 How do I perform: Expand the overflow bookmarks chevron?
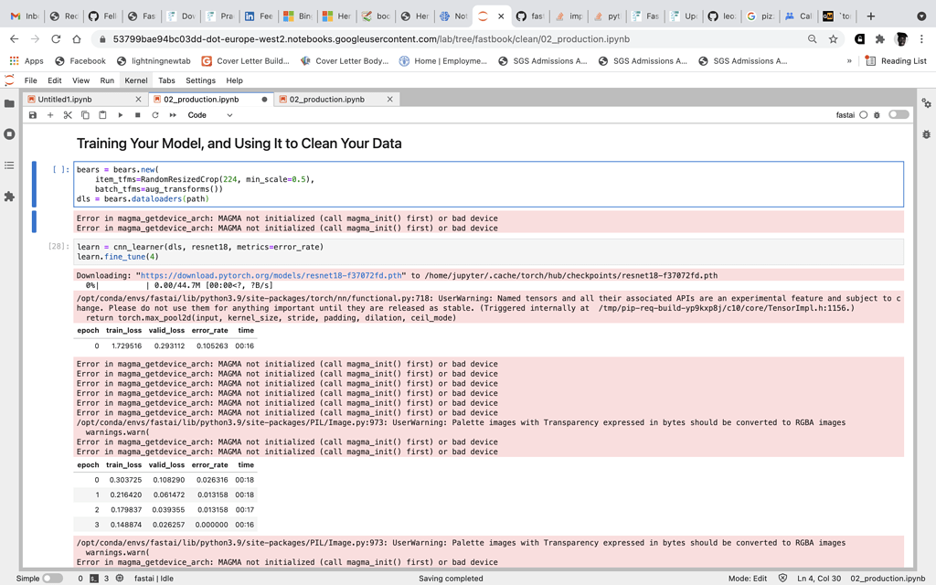(850, 61)
